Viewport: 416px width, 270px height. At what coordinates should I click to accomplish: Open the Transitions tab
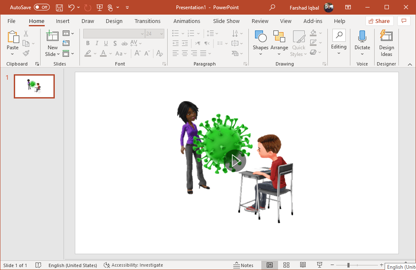point(147,21)
